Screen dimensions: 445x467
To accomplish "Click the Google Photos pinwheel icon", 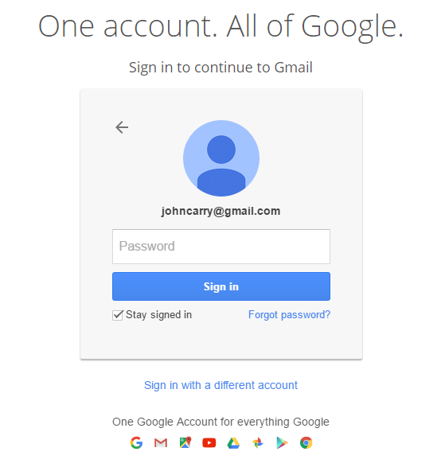I will click(x=258, y=443).
